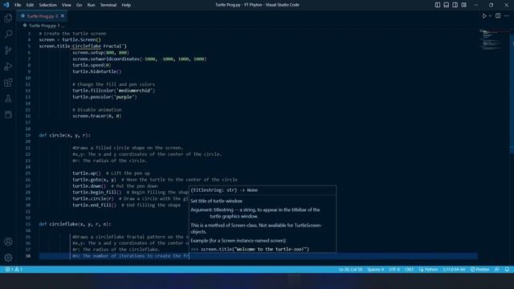Image resolution: width=514 pixels, height=289 pixels.
Task: Click line number 38 in the gutter
Action: pos(28,256)
